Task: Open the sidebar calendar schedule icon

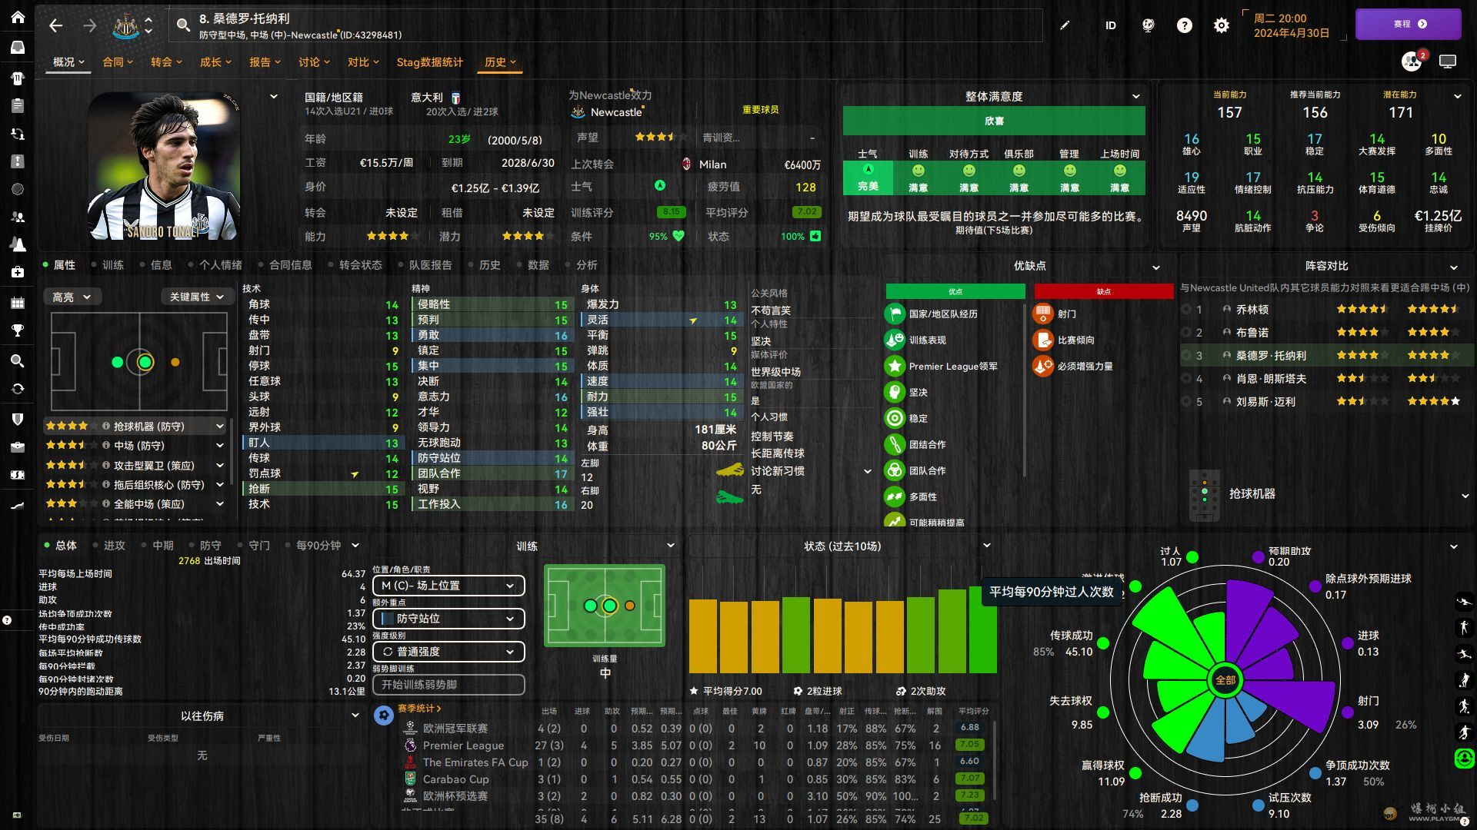Action: (x=18, y=302)
